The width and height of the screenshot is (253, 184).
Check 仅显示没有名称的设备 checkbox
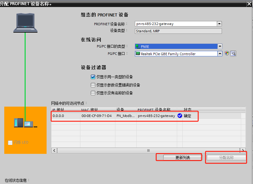(x=93, y=93)
